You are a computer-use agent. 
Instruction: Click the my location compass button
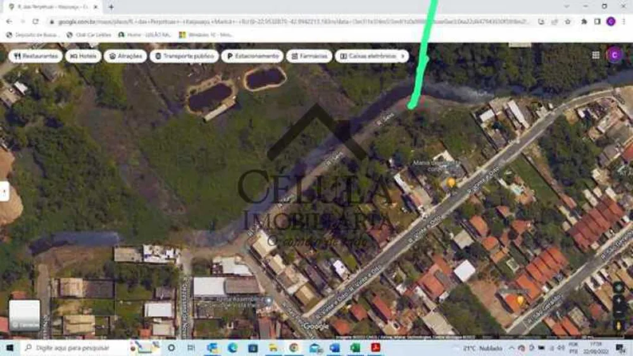[618, 288]
